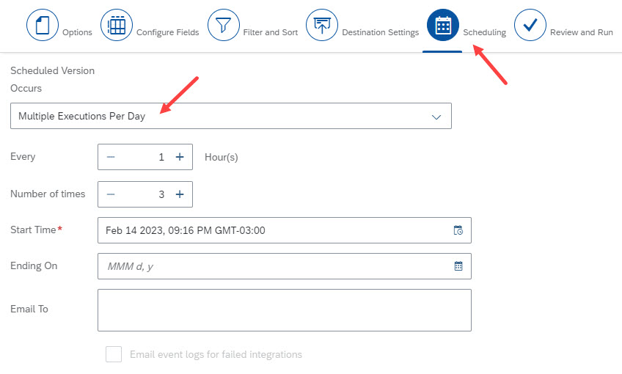Increase the Every hours value

tap(180, 157)
